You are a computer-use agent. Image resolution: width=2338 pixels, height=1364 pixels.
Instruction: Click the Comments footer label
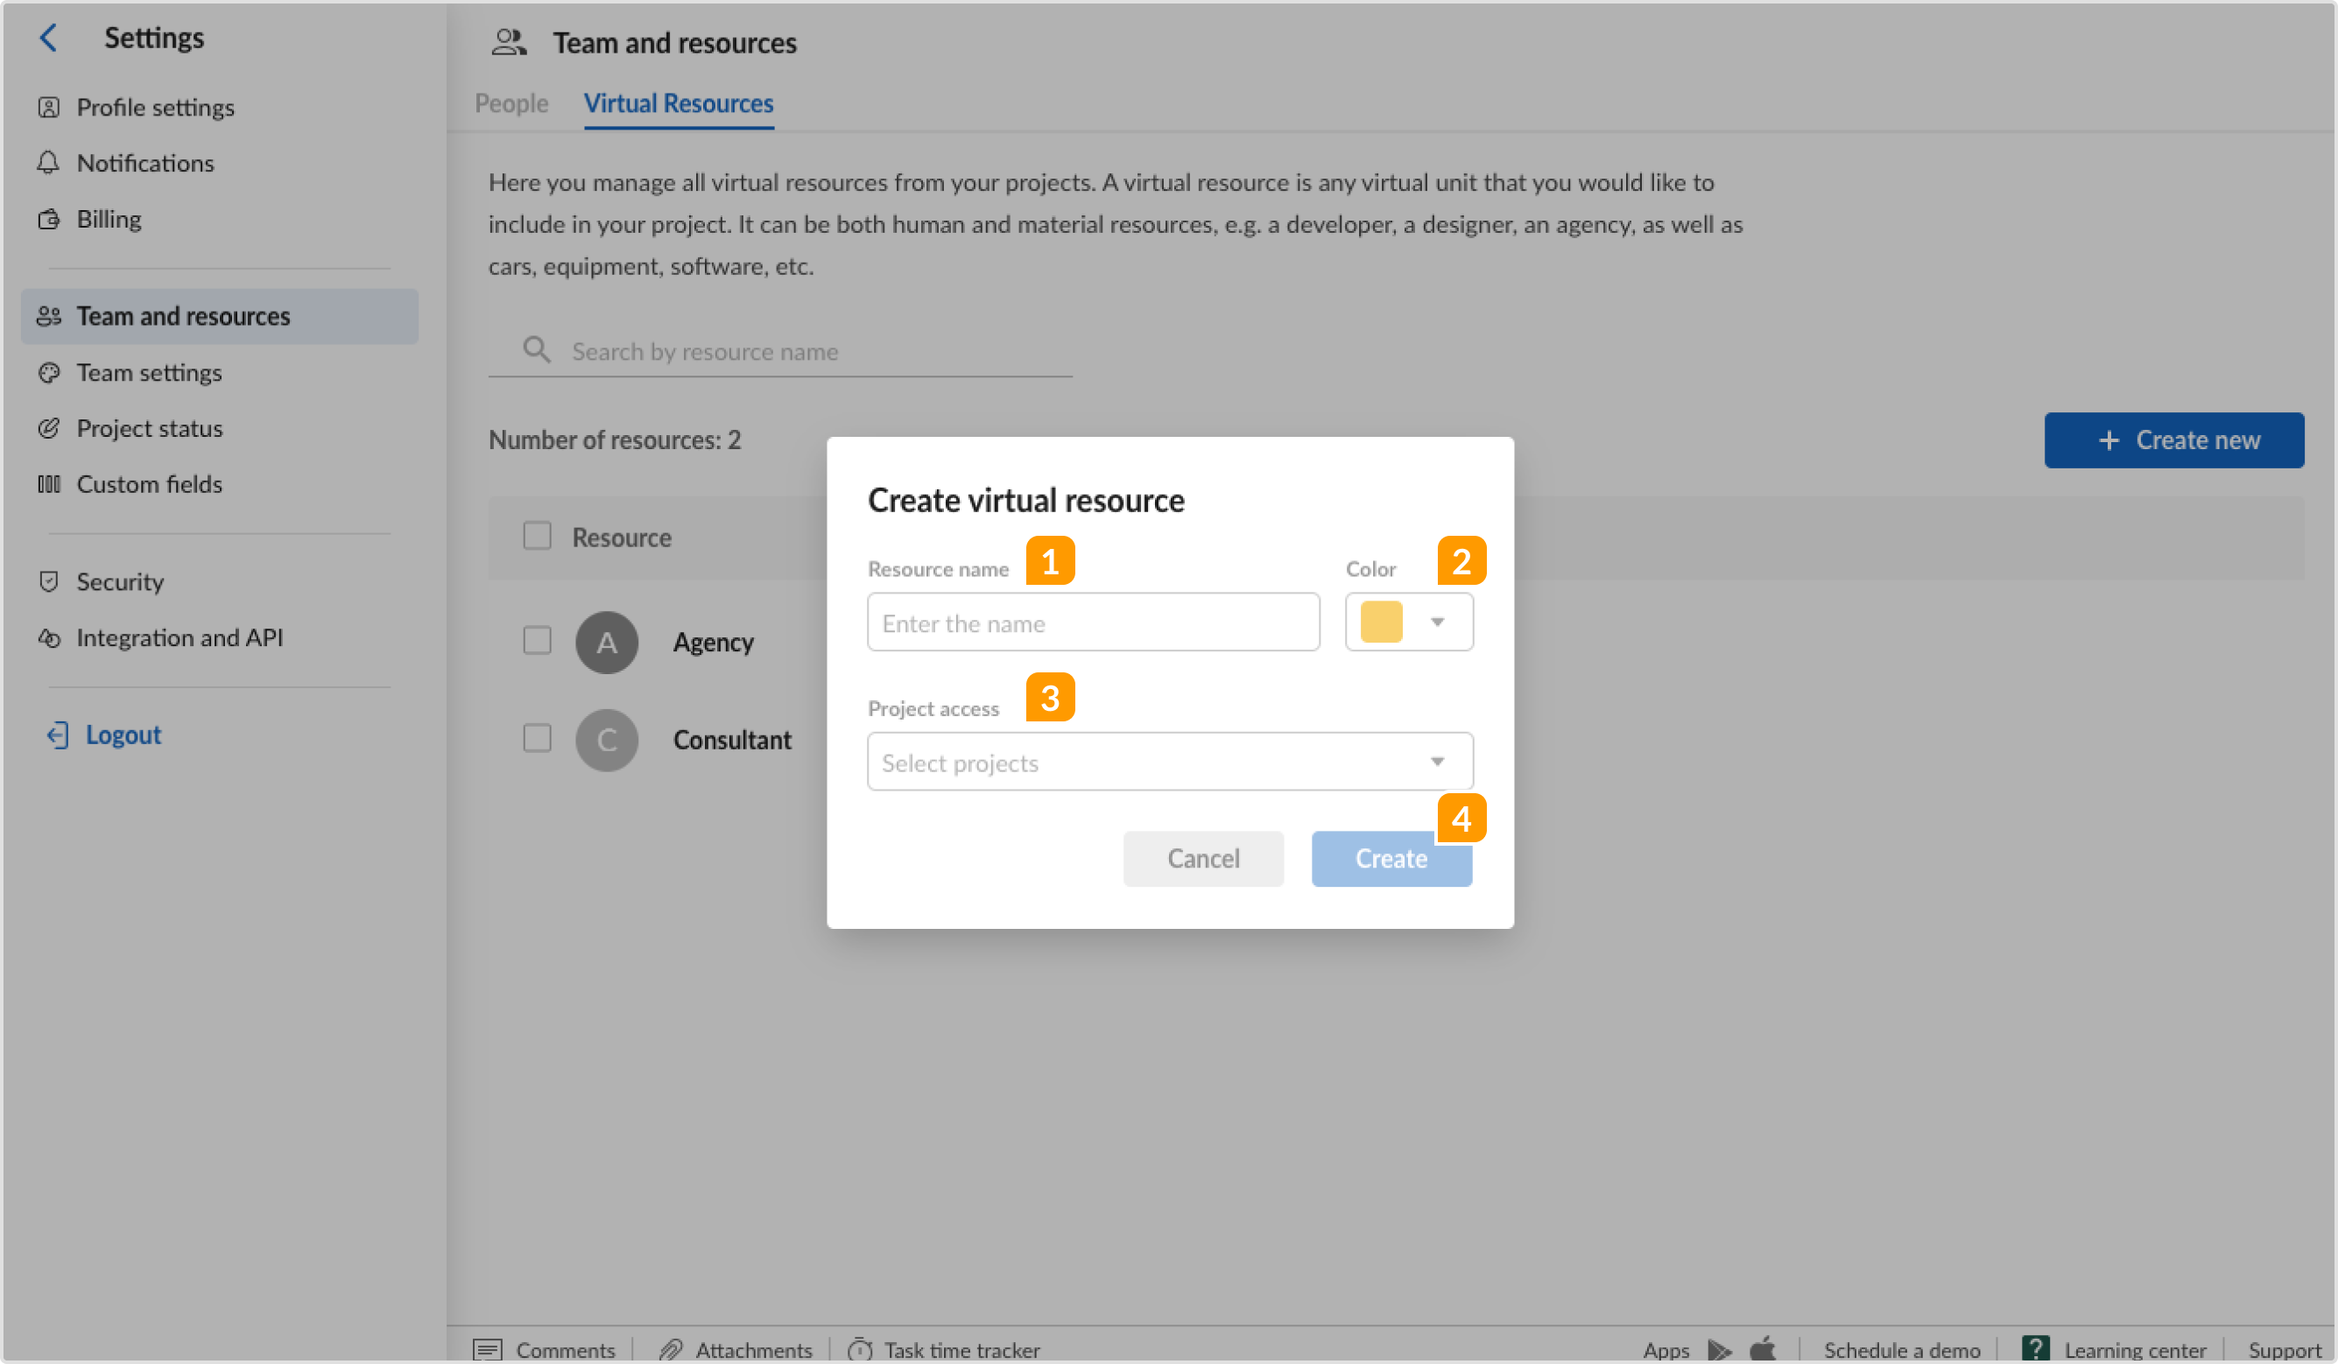[x=565, y=1350]
